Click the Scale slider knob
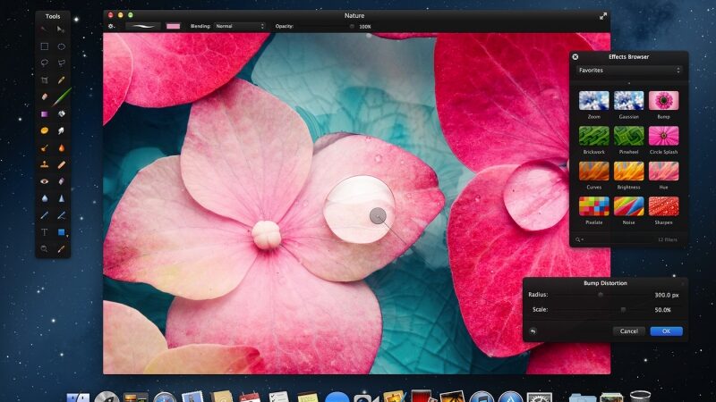Viewport: 716px width, 402px height. [x=623, y=310]
